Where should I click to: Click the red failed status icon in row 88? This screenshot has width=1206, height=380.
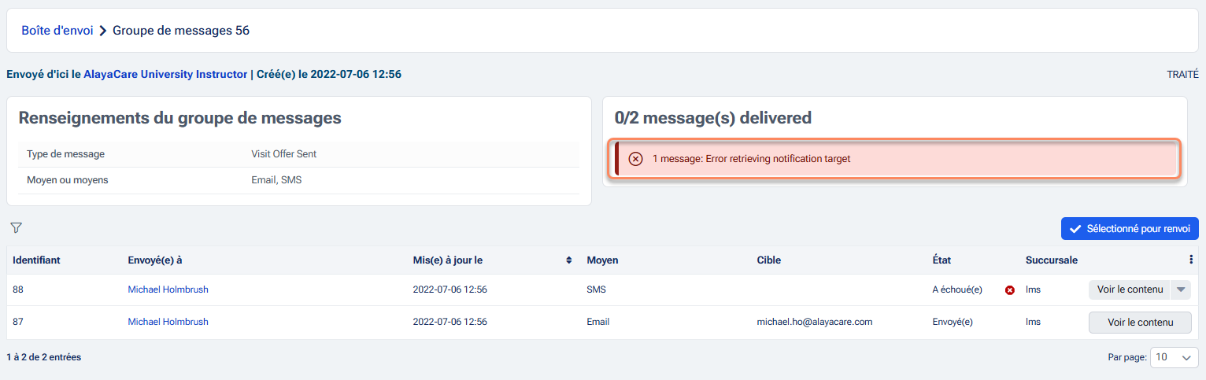coord(1010,290)
